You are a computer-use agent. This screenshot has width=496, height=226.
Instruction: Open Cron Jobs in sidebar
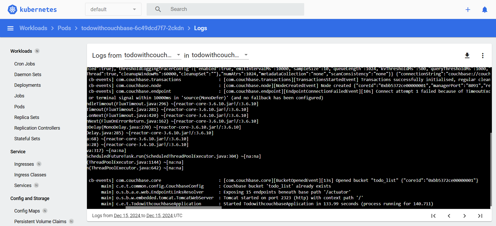tap(25, 64)
